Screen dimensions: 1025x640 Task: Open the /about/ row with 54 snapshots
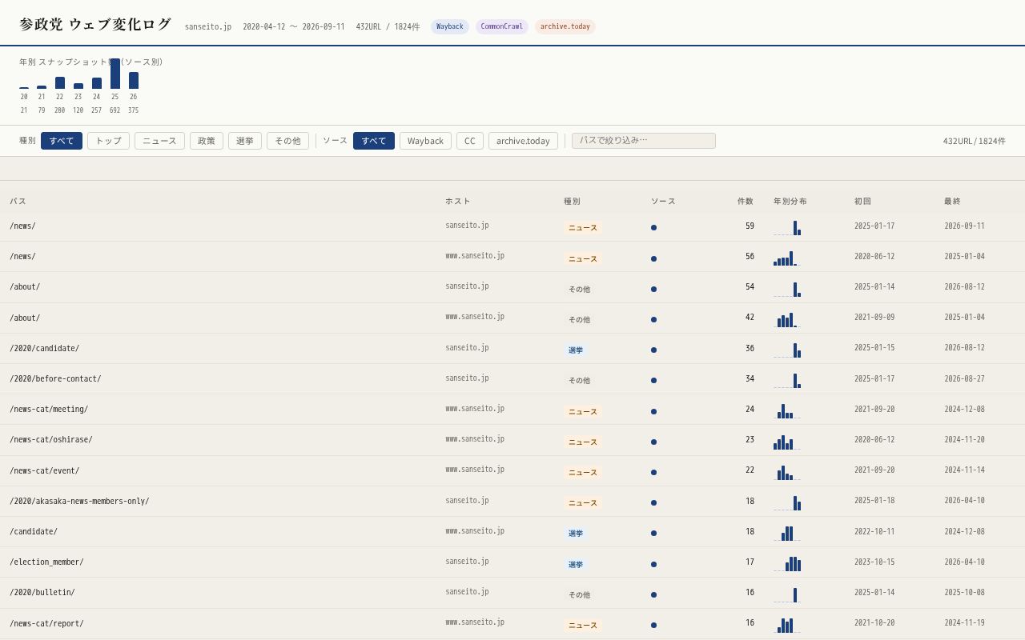coord(512,287)
